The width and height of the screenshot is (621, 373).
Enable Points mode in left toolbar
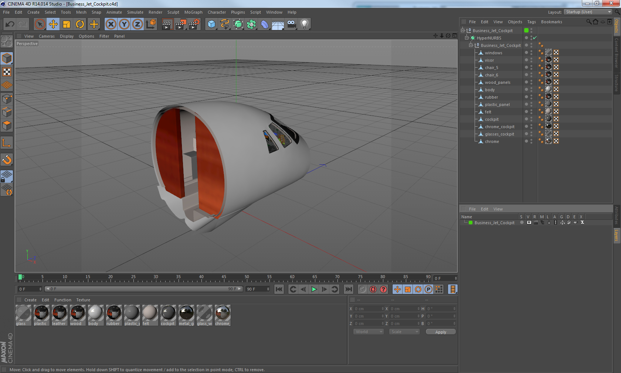pos(7,99)
